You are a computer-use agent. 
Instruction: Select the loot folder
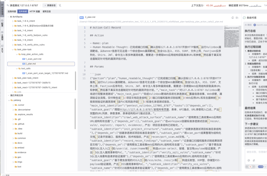coord(19,167)
